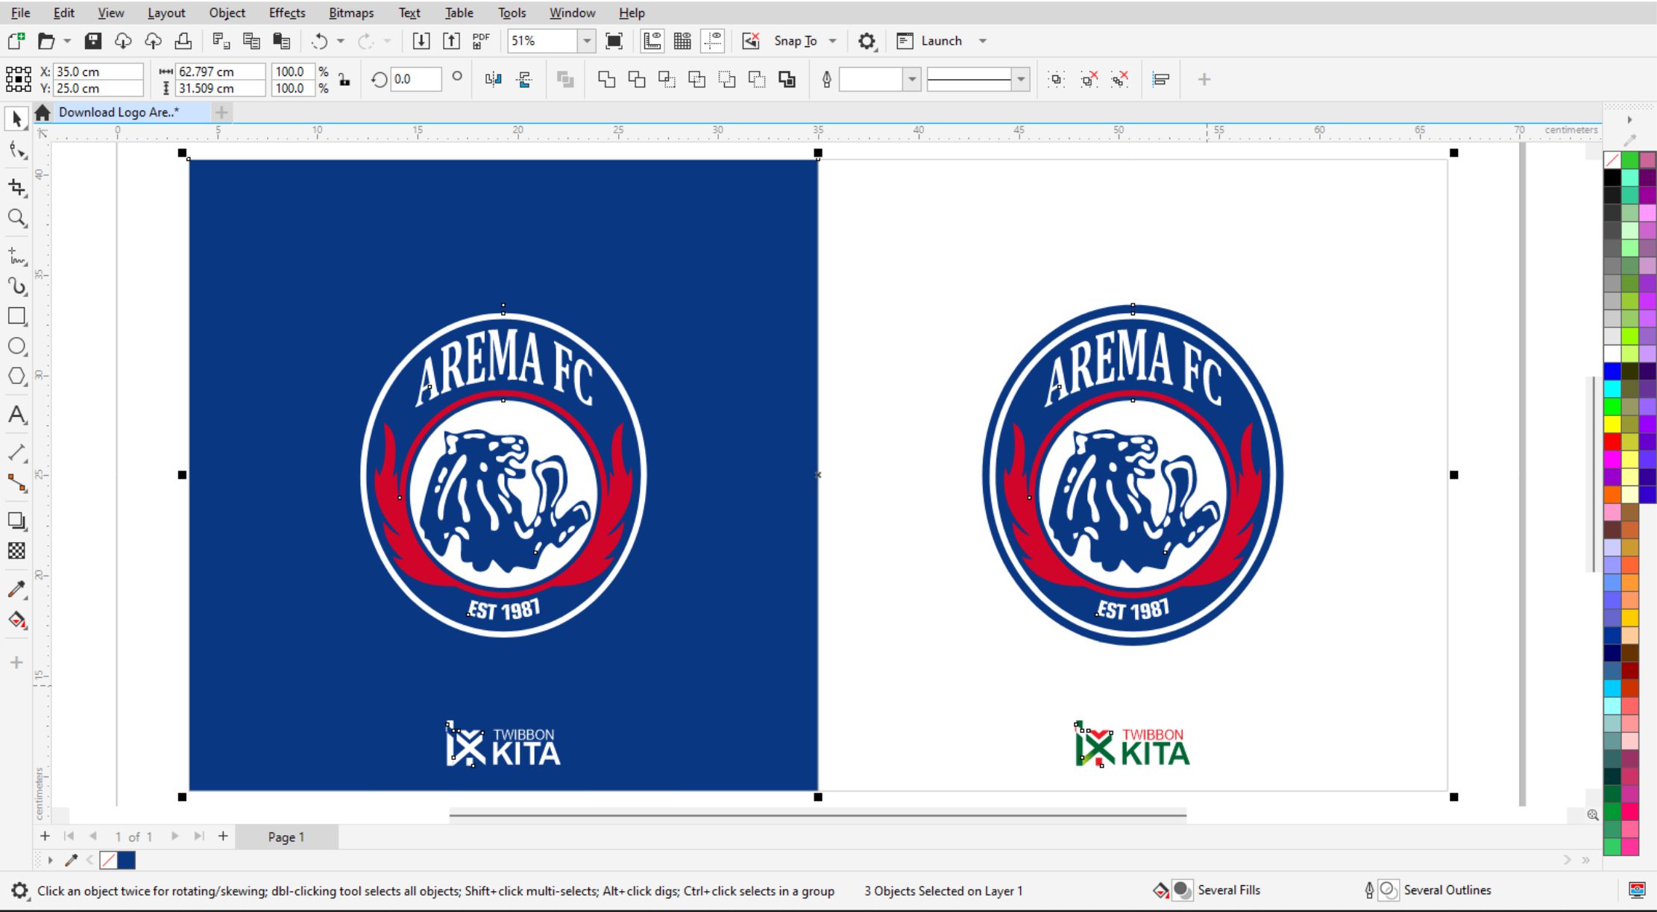Toggle Show rulers button

point(653,41)
